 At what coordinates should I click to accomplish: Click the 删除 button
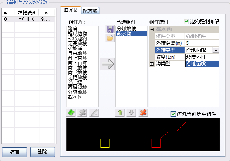(x=42, y=152)
